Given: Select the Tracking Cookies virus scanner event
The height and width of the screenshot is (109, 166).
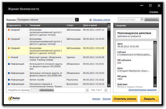Looking at the screenshot, I should click(x=57, y=59).
